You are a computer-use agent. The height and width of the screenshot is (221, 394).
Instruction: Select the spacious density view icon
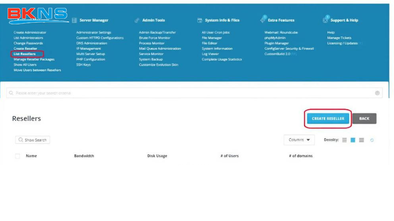[x=362, y=140]
